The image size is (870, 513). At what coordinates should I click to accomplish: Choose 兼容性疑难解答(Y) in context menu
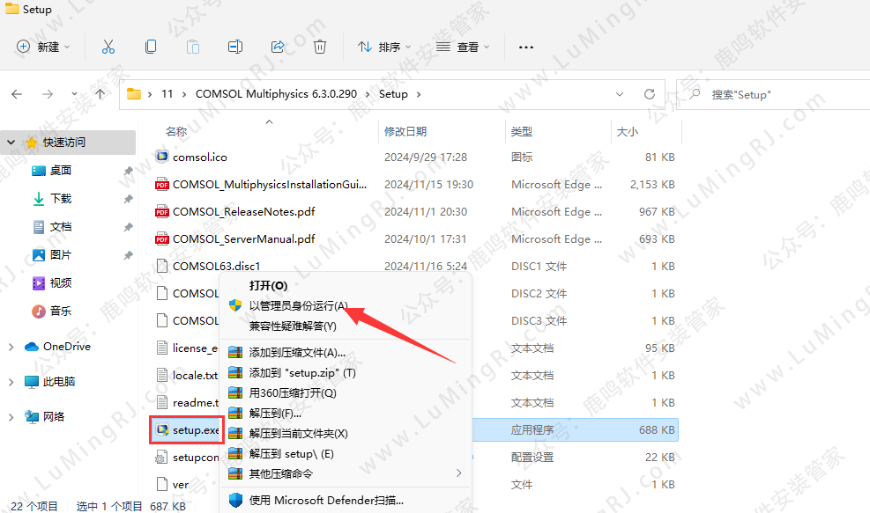pos(293,326)
